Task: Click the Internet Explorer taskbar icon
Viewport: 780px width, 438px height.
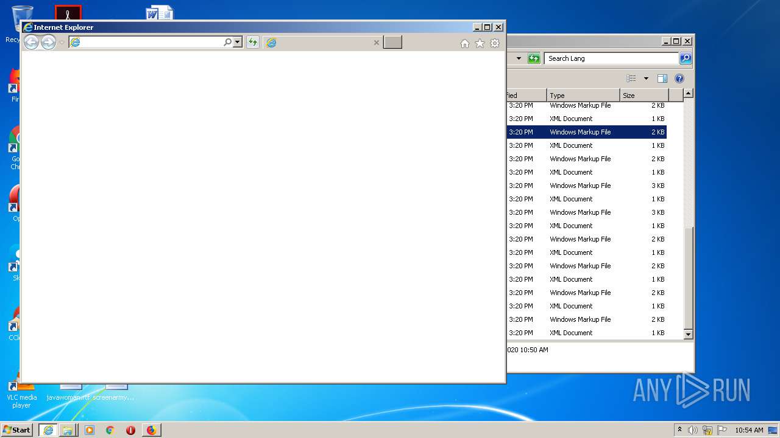Action: tap(48, 430)
